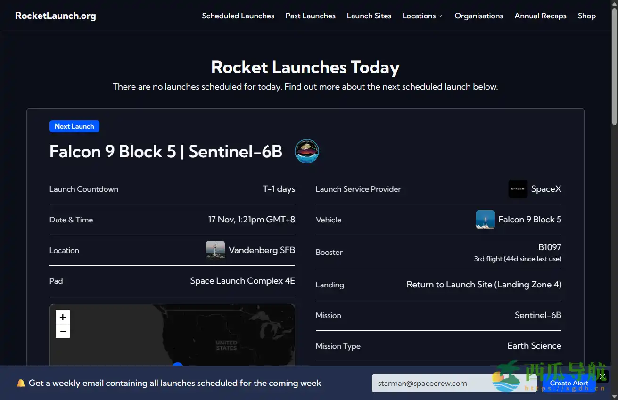Open the Annual Recaps section
618x400 pixels.
coord(540,16)
